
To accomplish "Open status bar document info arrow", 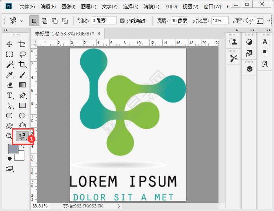I will click(x=118, y=206).
